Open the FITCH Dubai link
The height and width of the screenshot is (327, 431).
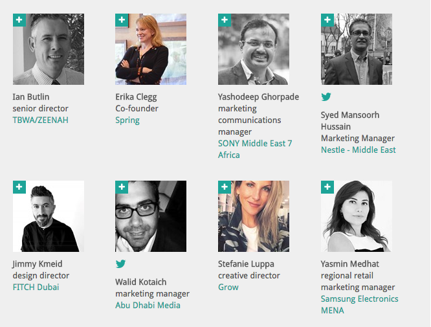[36, 288]
